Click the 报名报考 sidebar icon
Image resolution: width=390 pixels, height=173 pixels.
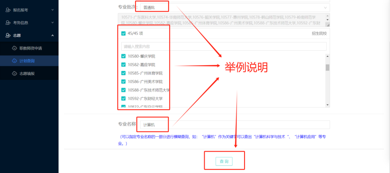[8, 10]
